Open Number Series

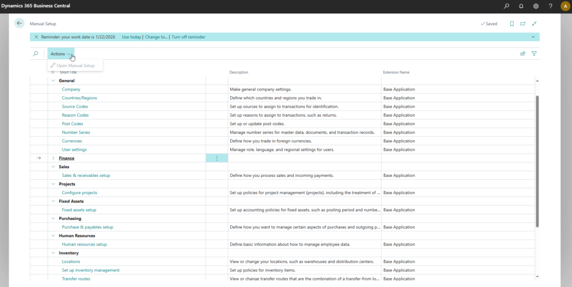click(x=76, y=132)
